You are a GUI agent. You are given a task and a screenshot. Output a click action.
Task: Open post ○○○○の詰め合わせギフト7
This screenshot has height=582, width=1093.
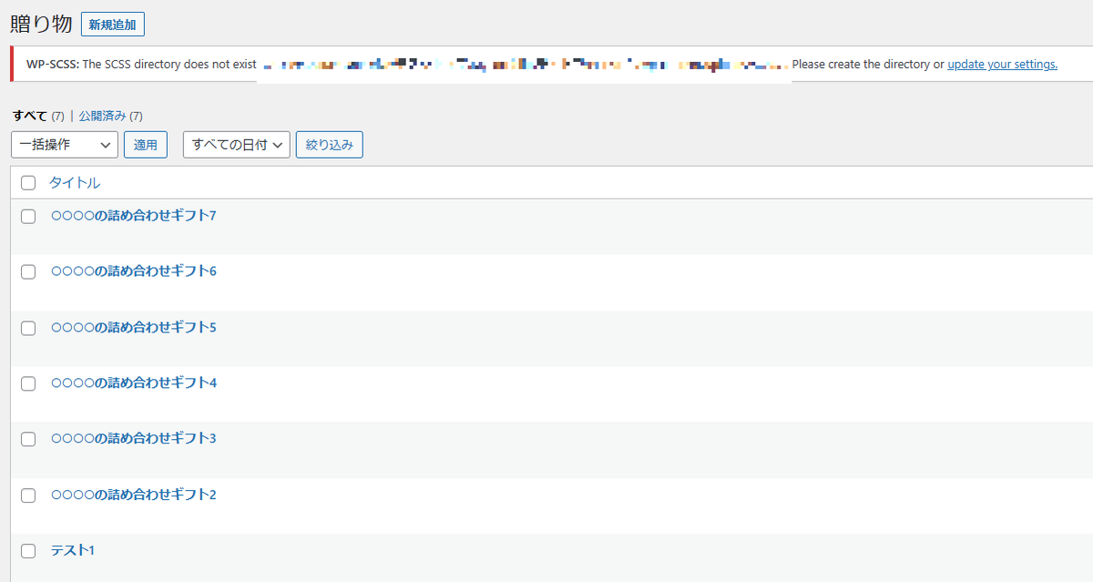click(134, 216)
